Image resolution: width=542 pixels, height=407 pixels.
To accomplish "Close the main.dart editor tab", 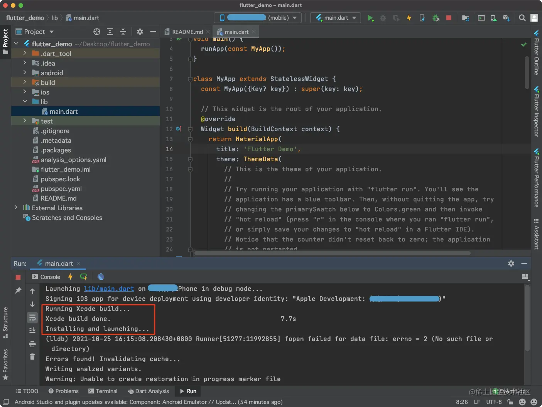I will coord(254,32).
